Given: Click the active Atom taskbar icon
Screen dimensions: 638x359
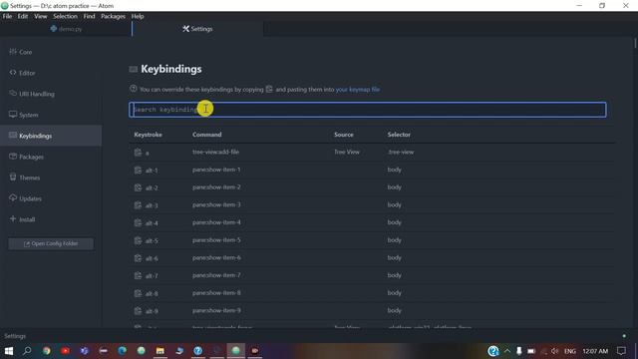Looking at the screenshot, I should tap(235, 351).
